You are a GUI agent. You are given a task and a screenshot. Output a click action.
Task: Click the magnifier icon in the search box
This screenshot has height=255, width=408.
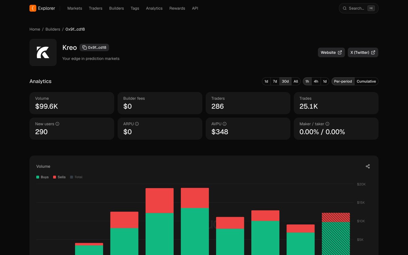pos(345,8)
